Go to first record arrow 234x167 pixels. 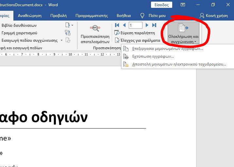pos(117,25)
